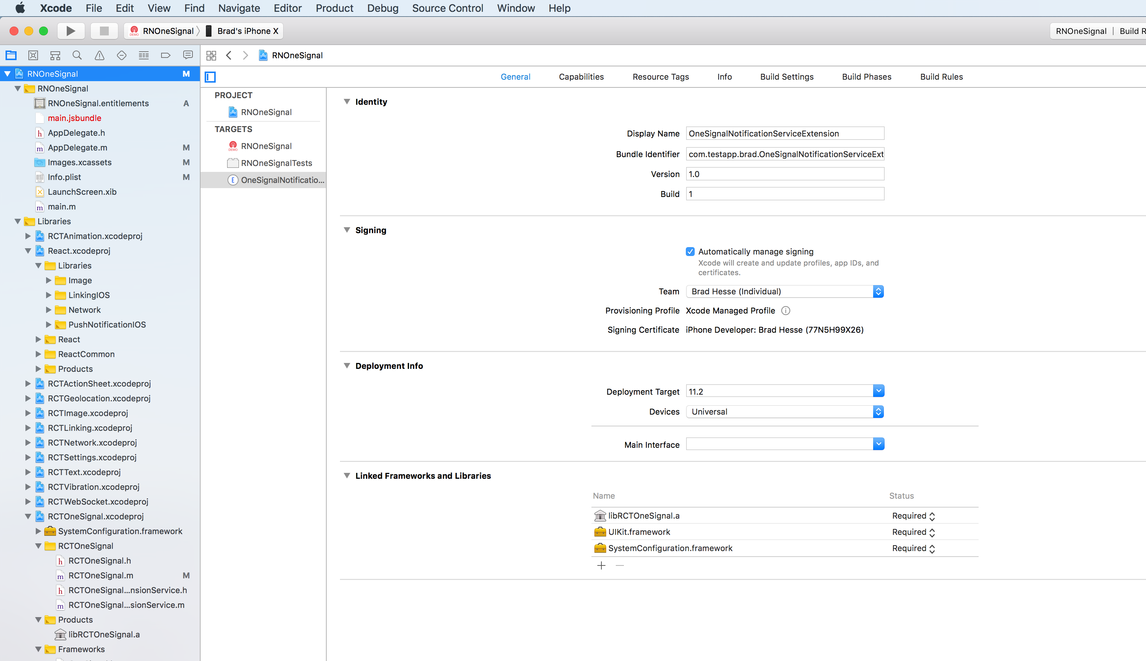
Task: Click the Stop button in toolbar
Action: tap(104, 31)
